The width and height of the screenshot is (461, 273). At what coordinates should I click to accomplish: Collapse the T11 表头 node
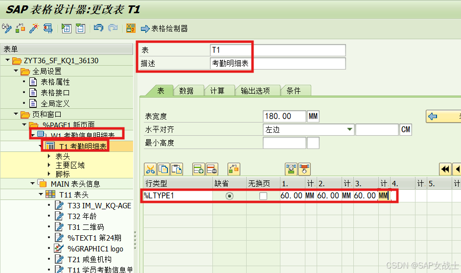coord(41,194)
